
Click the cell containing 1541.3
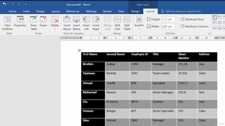pyautogui.click(x=187, y=85)
